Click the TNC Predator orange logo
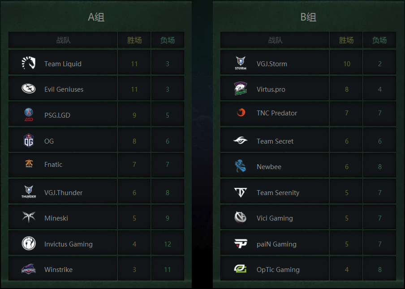The width and height of the screenshot is (405, 289). pyautogui.click(x=241, y=112)
